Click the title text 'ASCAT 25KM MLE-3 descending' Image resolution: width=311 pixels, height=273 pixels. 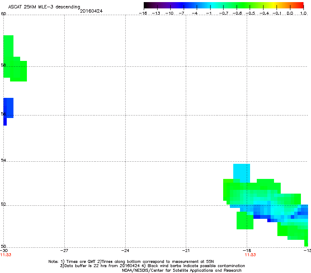[44, 7]
